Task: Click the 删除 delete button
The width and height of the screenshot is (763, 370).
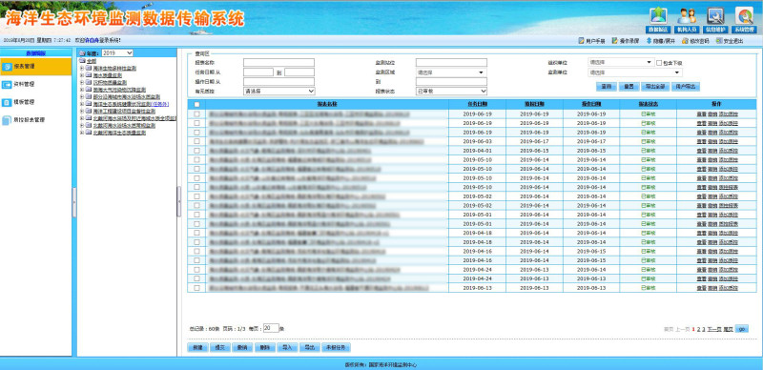Action: (264, 348)
